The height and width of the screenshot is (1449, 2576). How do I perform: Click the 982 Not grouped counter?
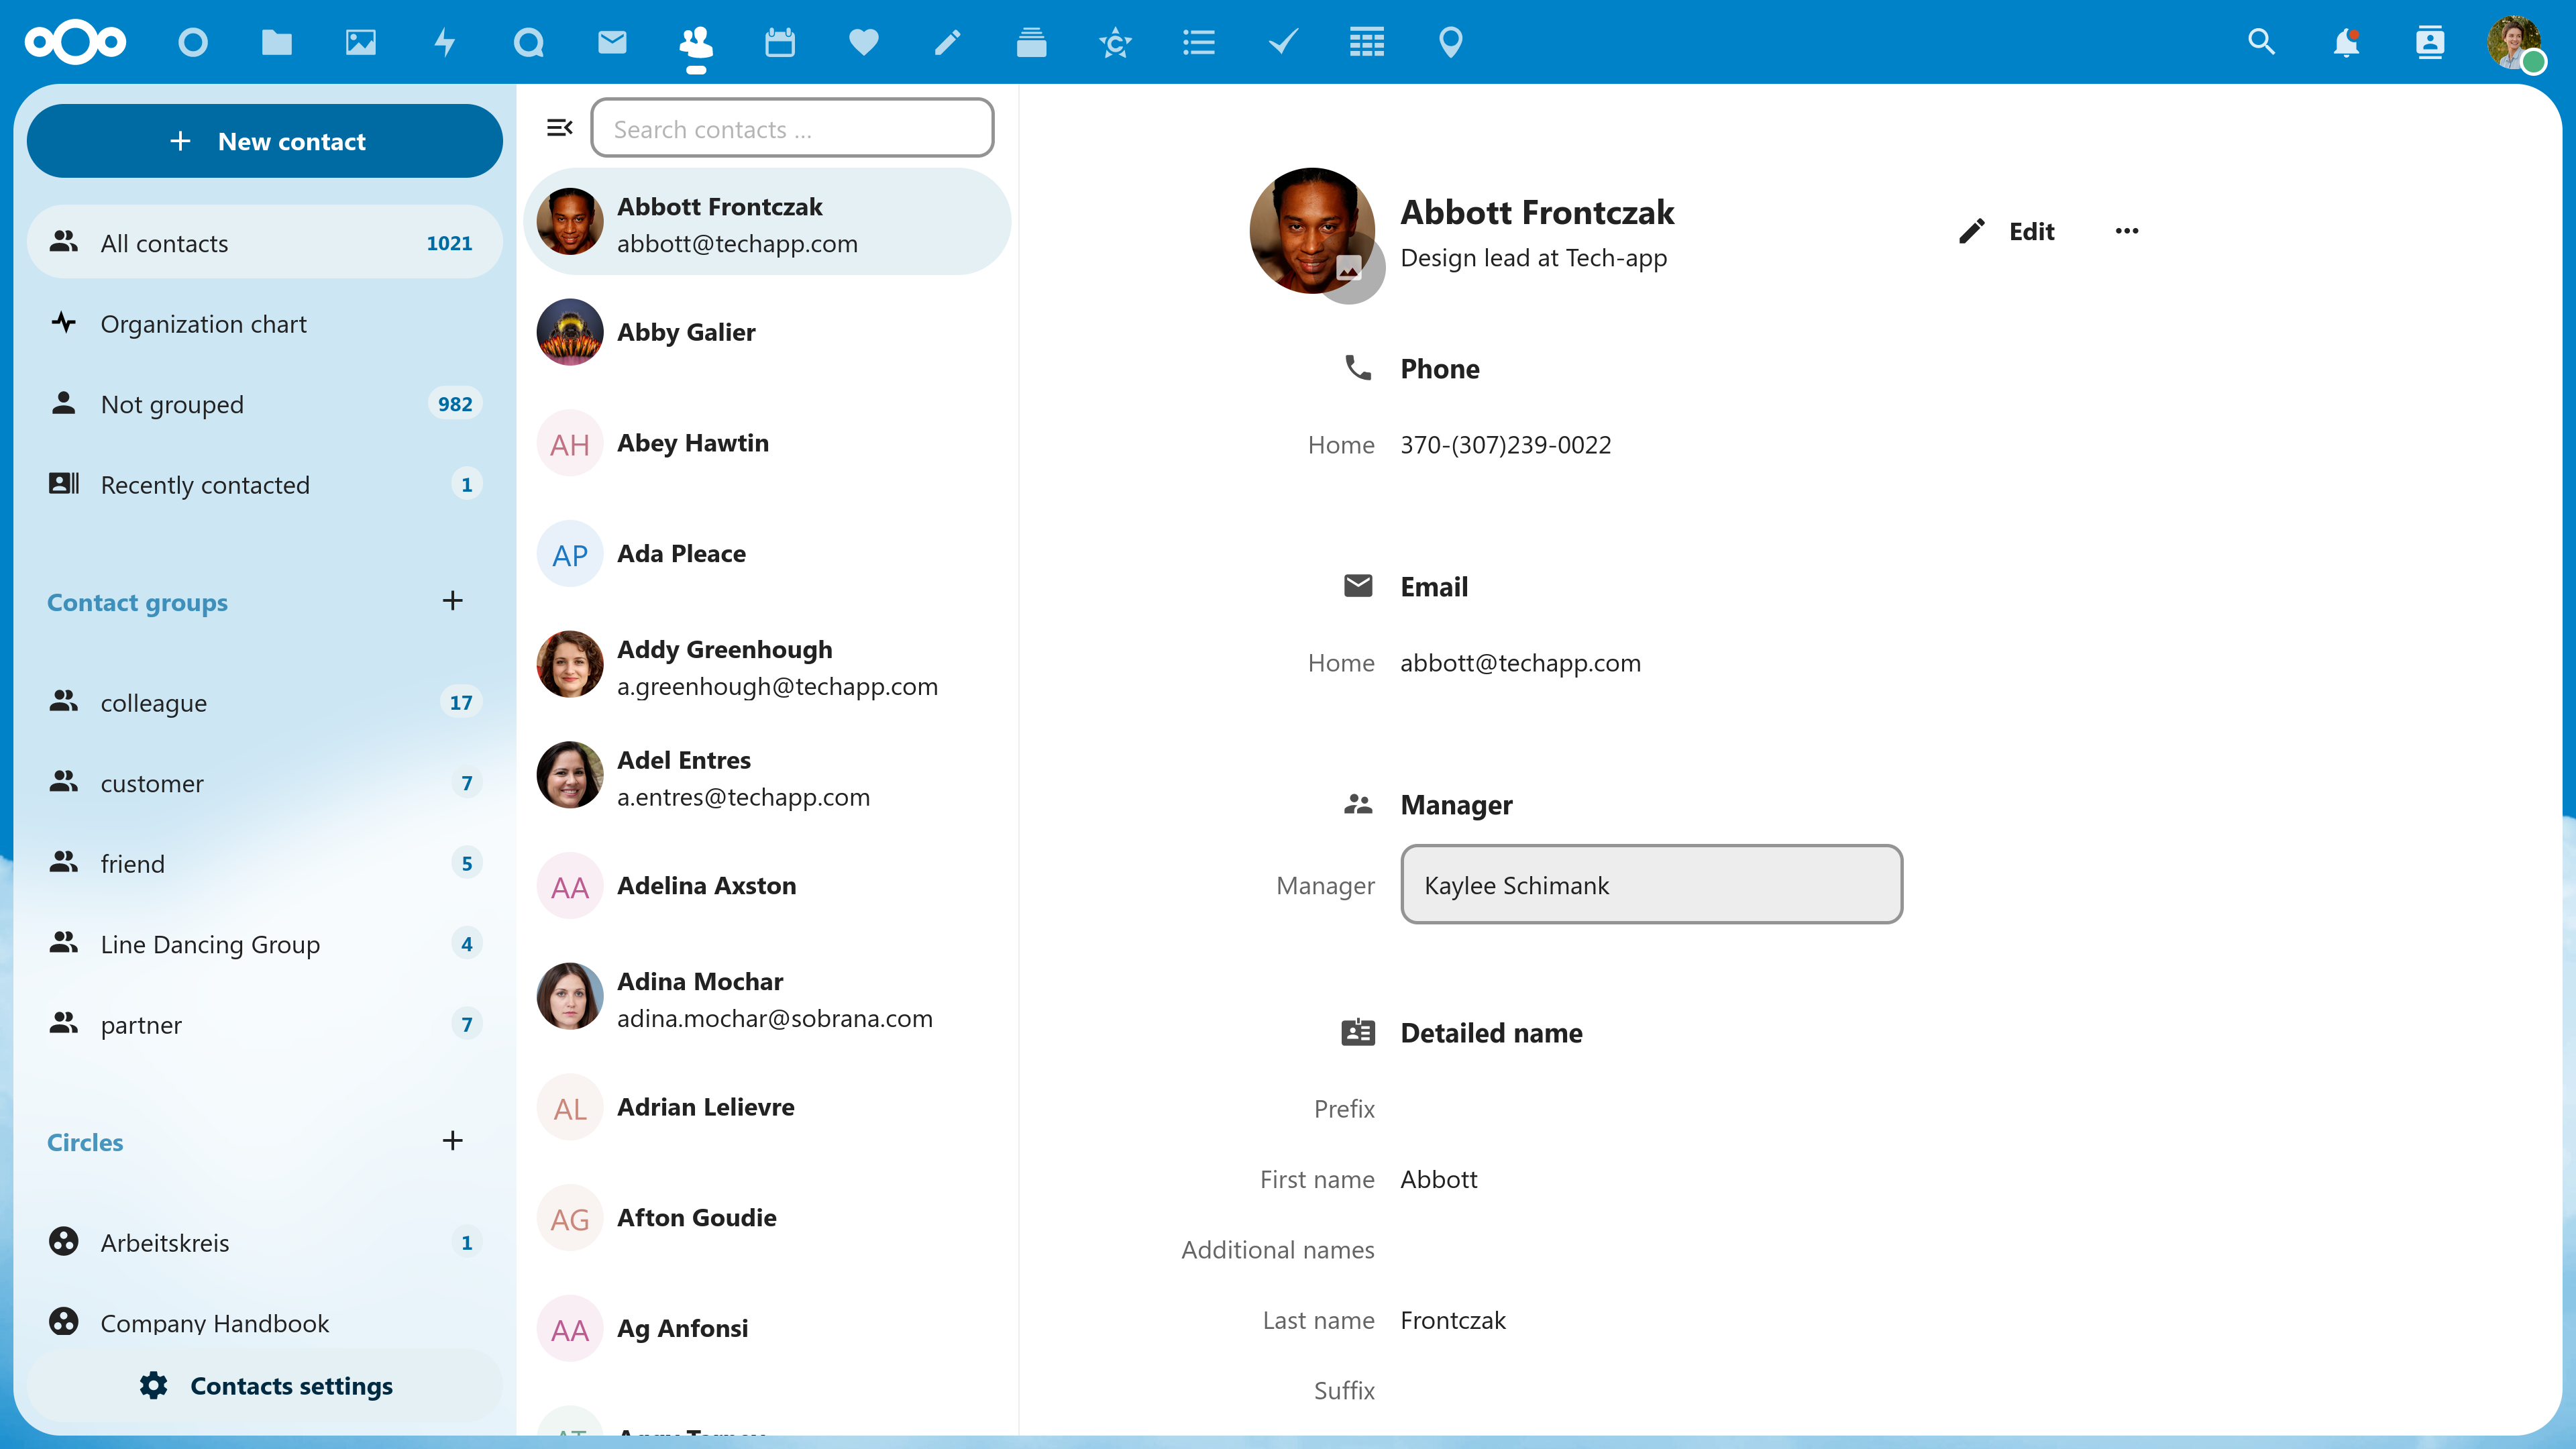(x=455, y=404)
